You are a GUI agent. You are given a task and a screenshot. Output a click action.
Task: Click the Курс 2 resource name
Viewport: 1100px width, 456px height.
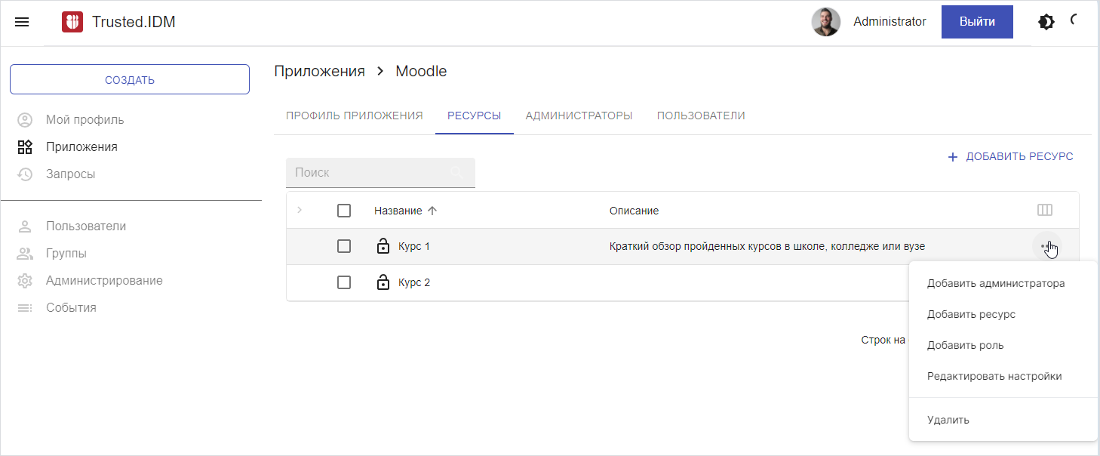(x=414, y=282)
